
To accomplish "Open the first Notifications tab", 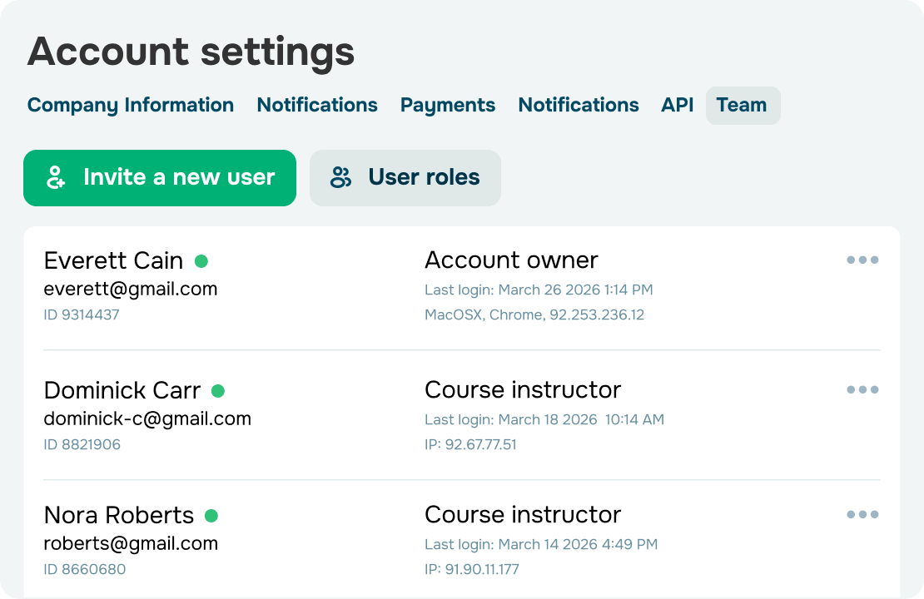I will pyautogui.click(x=317, y=105).
